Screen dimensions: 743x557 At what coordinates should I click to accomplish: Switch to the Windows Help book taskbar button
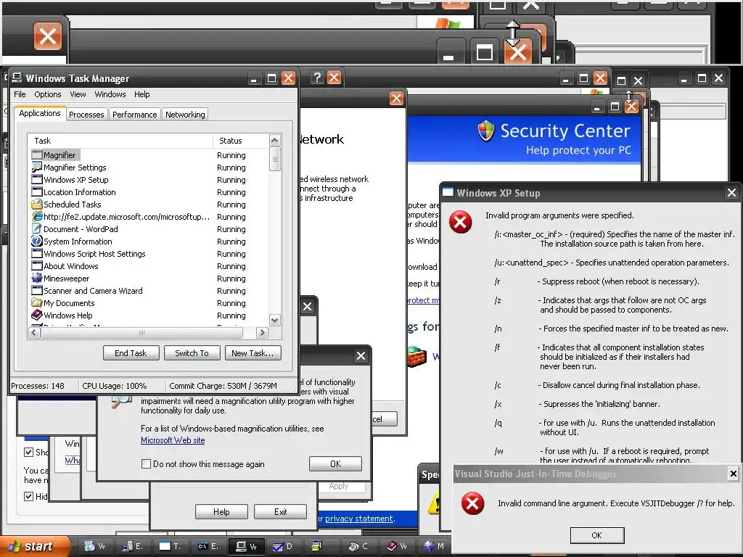point(397,546)
